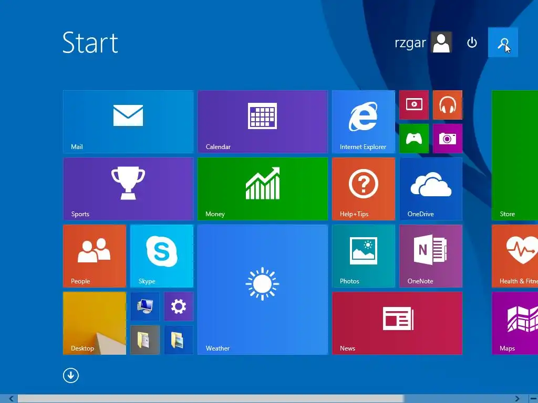The height and width of the screenshot is (403, 538).
Task: Open the Camera tile
Action: (x=448, y=139)
